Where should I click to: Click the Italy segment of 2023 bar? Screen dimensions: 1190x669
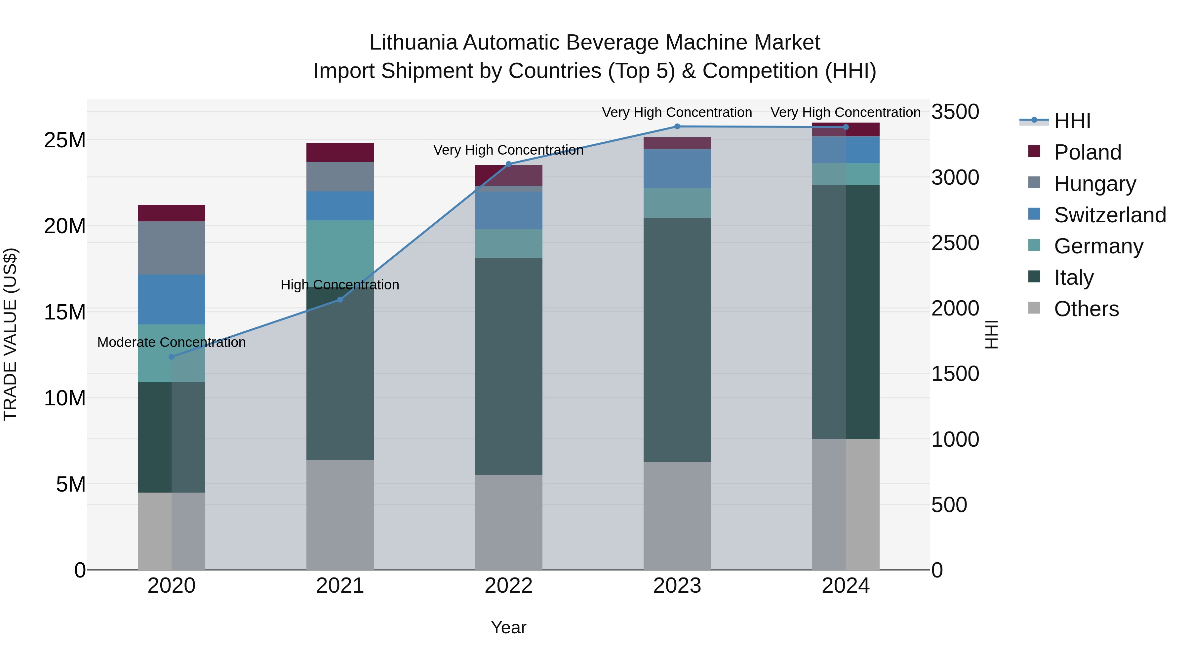click(x=677, y=340)
